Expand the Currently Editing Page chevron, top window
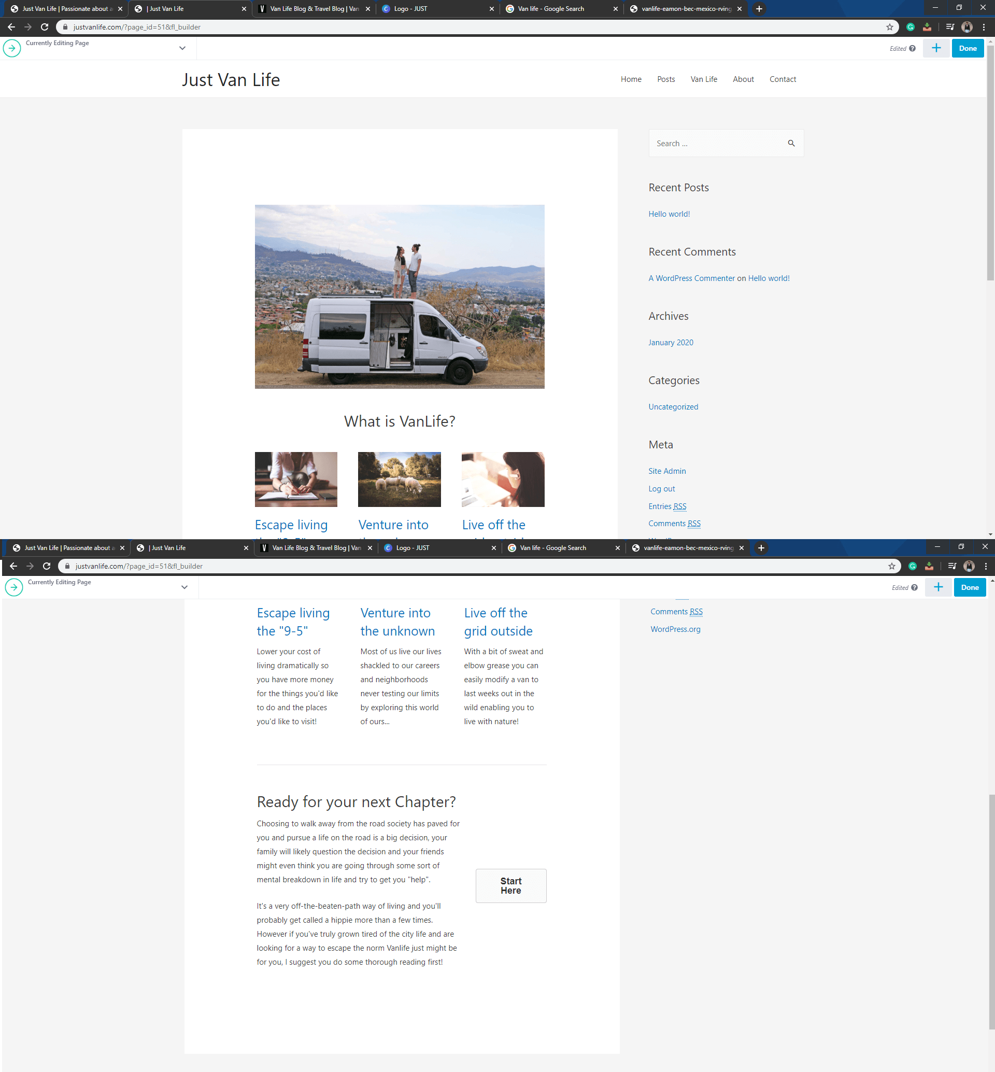Image resolution: width=995 pixels, height=1072 pixels. coord(182,48)
